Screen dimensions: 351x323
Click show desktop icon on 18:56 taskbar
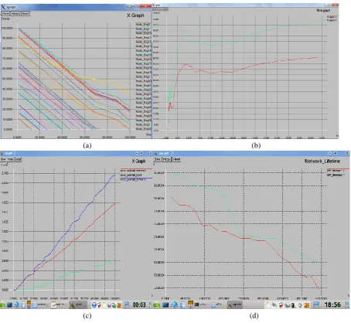(x=165, y=305)
